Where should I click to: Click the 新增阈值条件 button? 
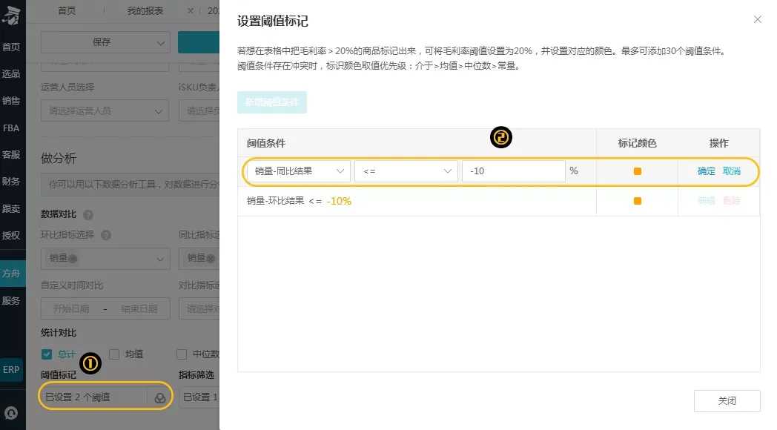pos(271,102)
